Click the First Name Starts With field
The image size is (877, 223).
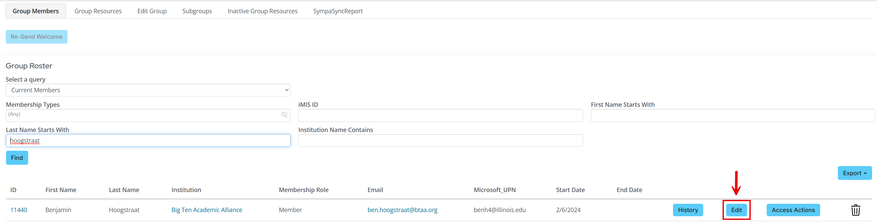(x=733, y=115)
